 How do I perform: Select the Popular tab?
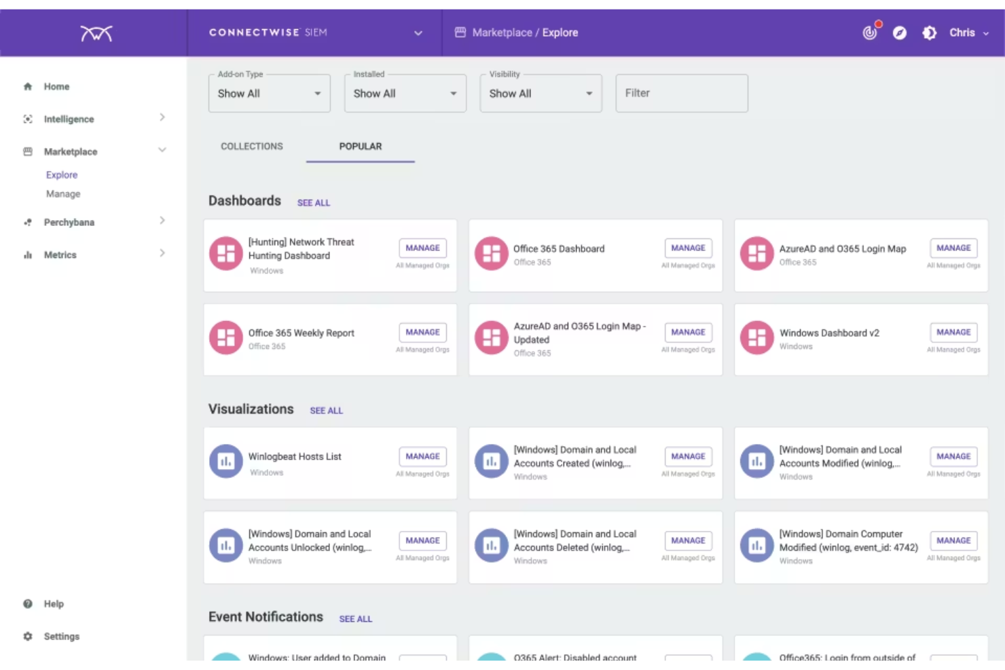pyautogui.click(x=361, y=146)
